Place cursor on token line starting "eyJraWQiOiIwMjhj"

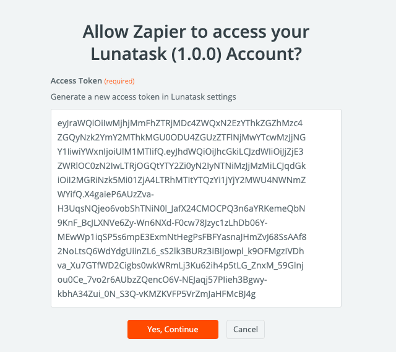(179, 122)
